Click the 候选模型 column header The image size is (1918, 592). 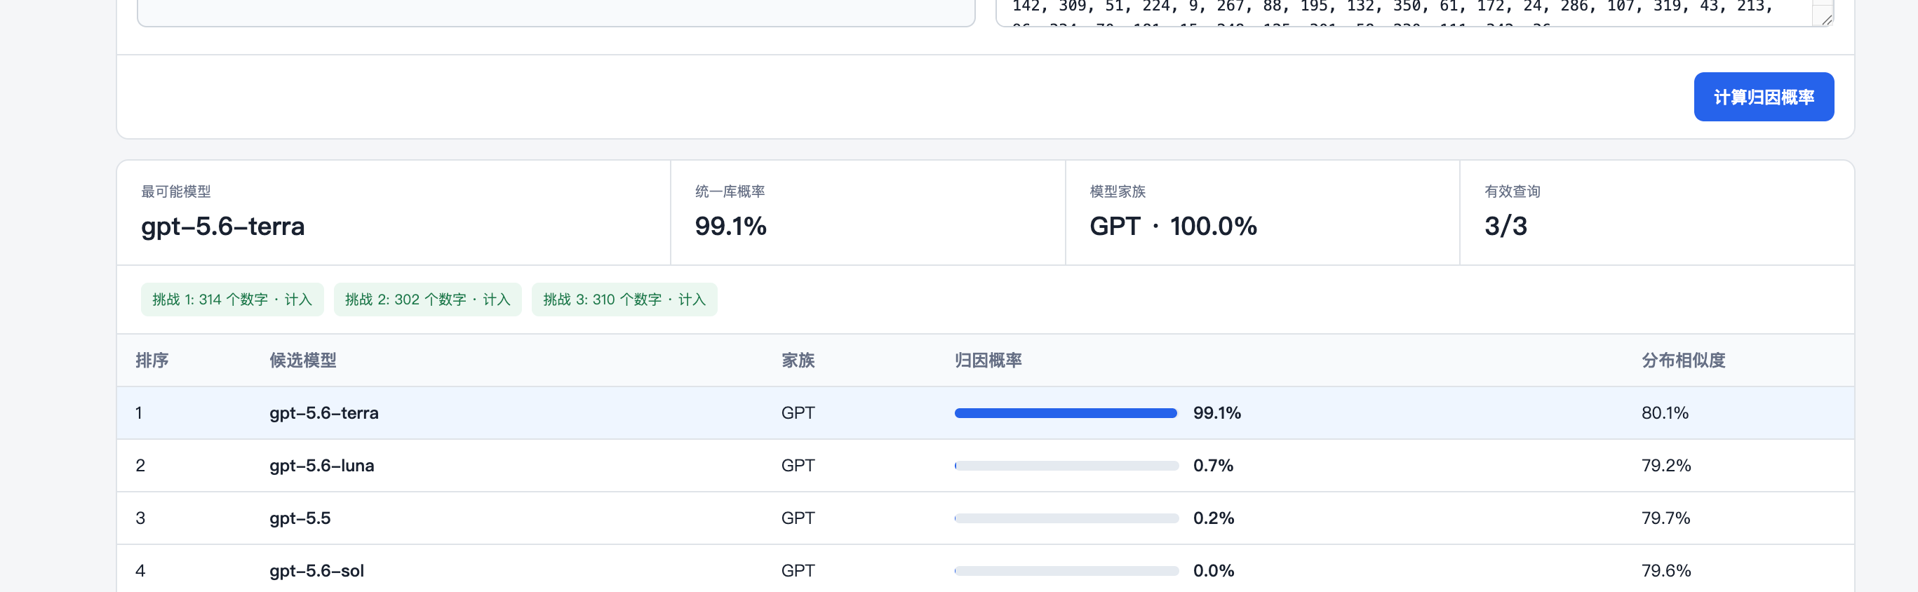tap(303, 361)
